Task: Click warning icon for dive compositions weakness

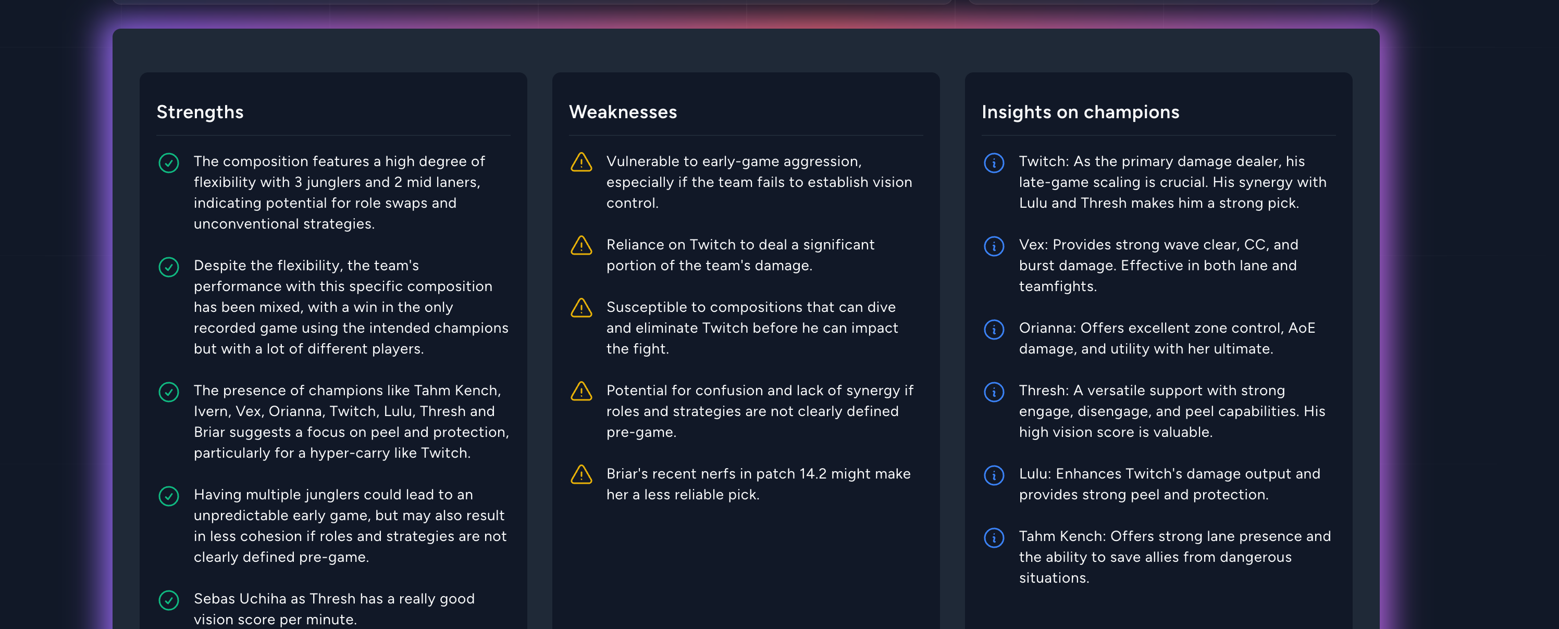Action: click(581, 308)
